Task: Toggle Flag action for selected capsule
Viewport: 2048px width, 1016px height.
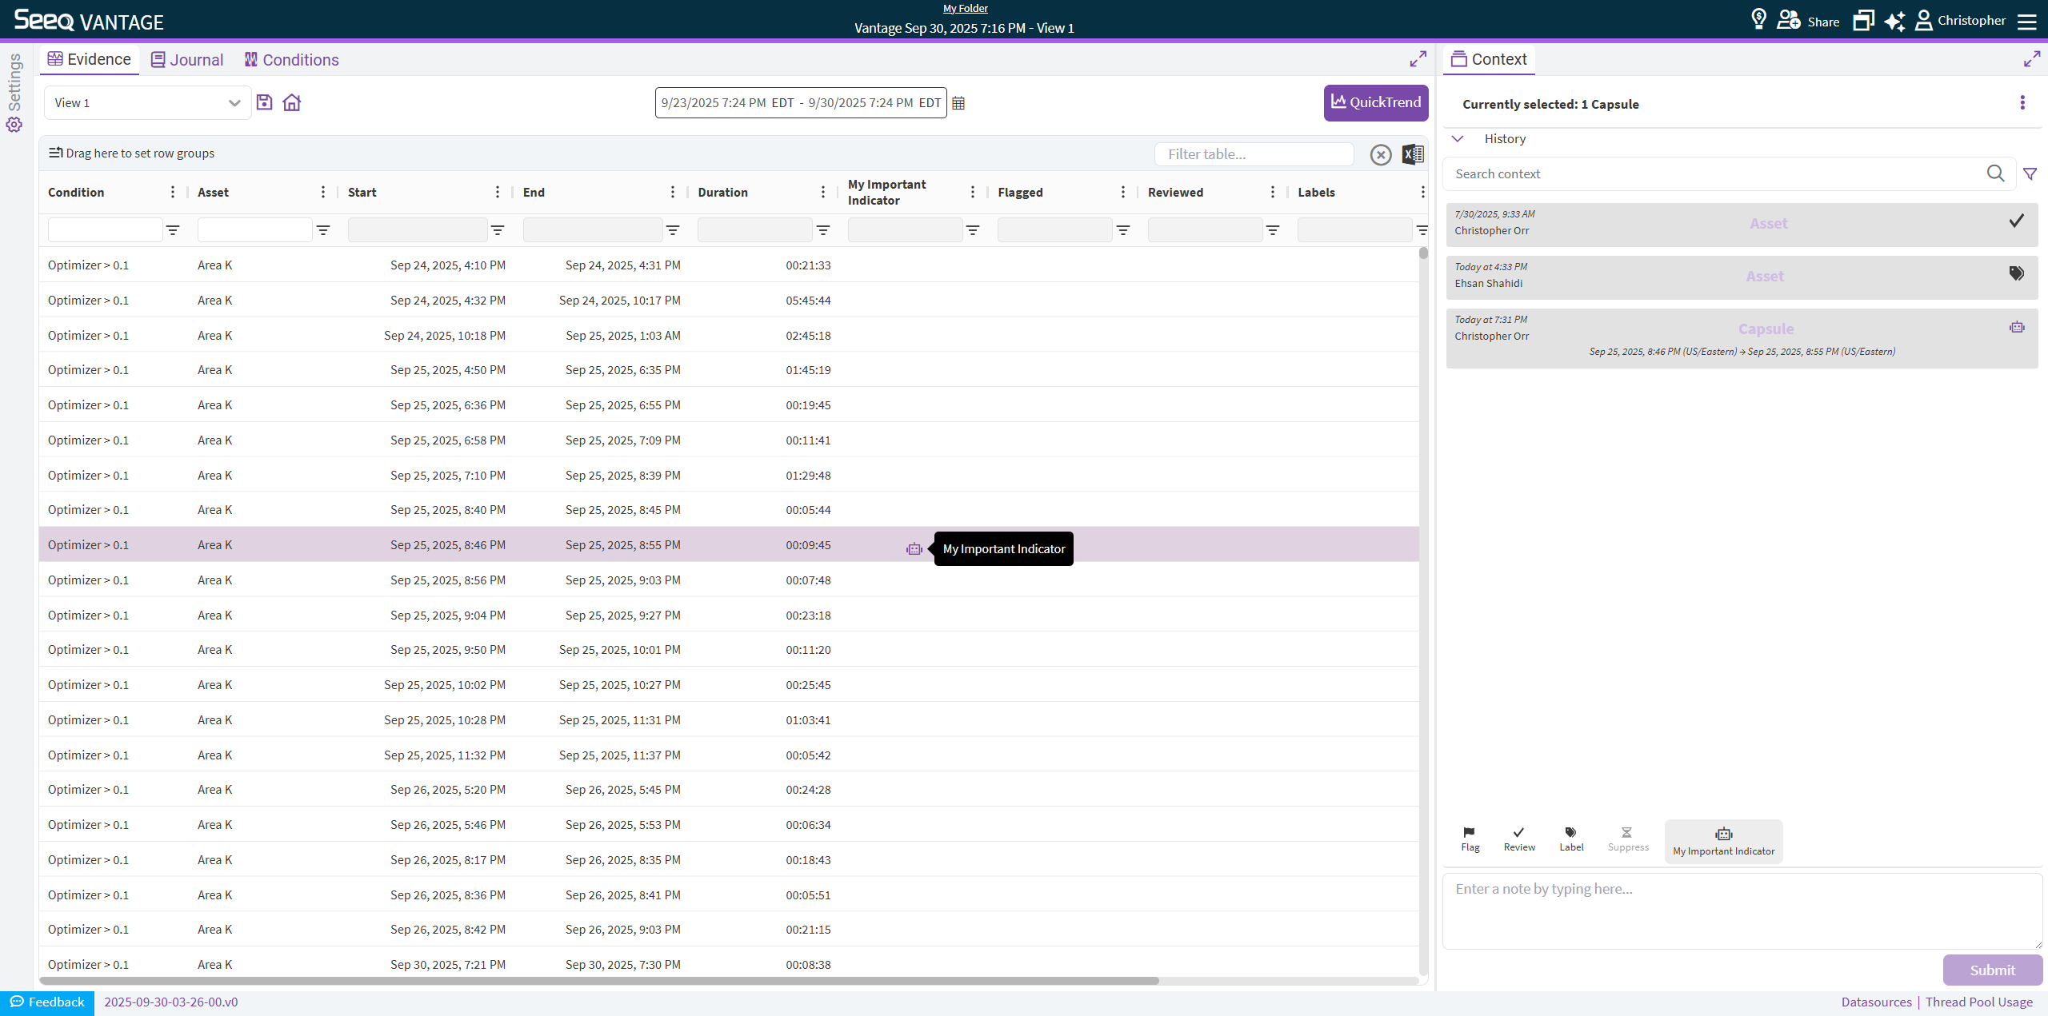Action: click(1470, 839)
